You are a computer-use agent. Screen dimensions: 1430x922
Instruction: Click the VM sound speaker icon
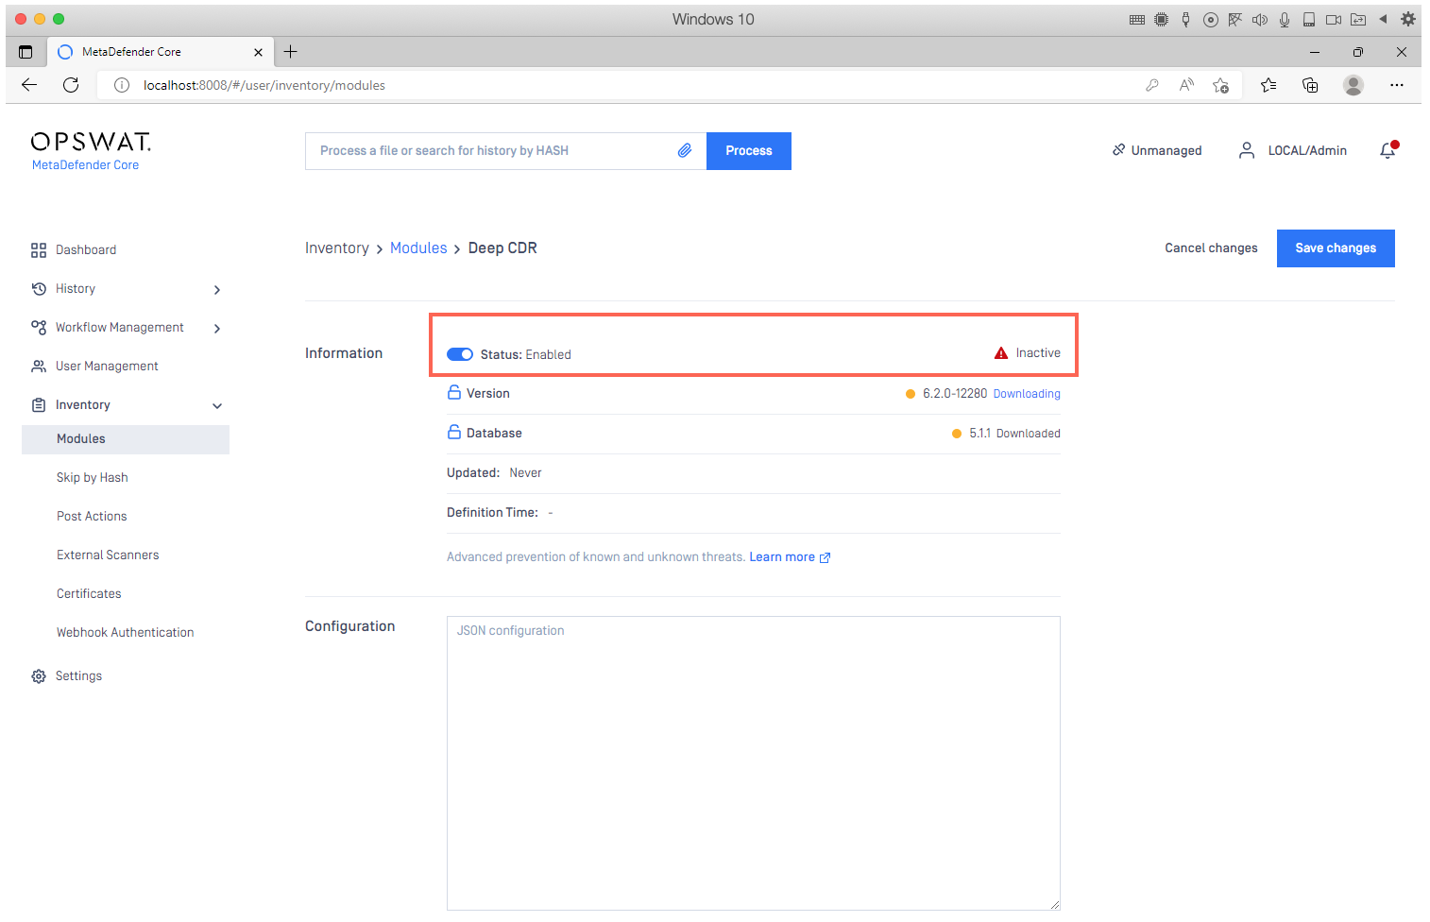click(x=1260, y=19)
